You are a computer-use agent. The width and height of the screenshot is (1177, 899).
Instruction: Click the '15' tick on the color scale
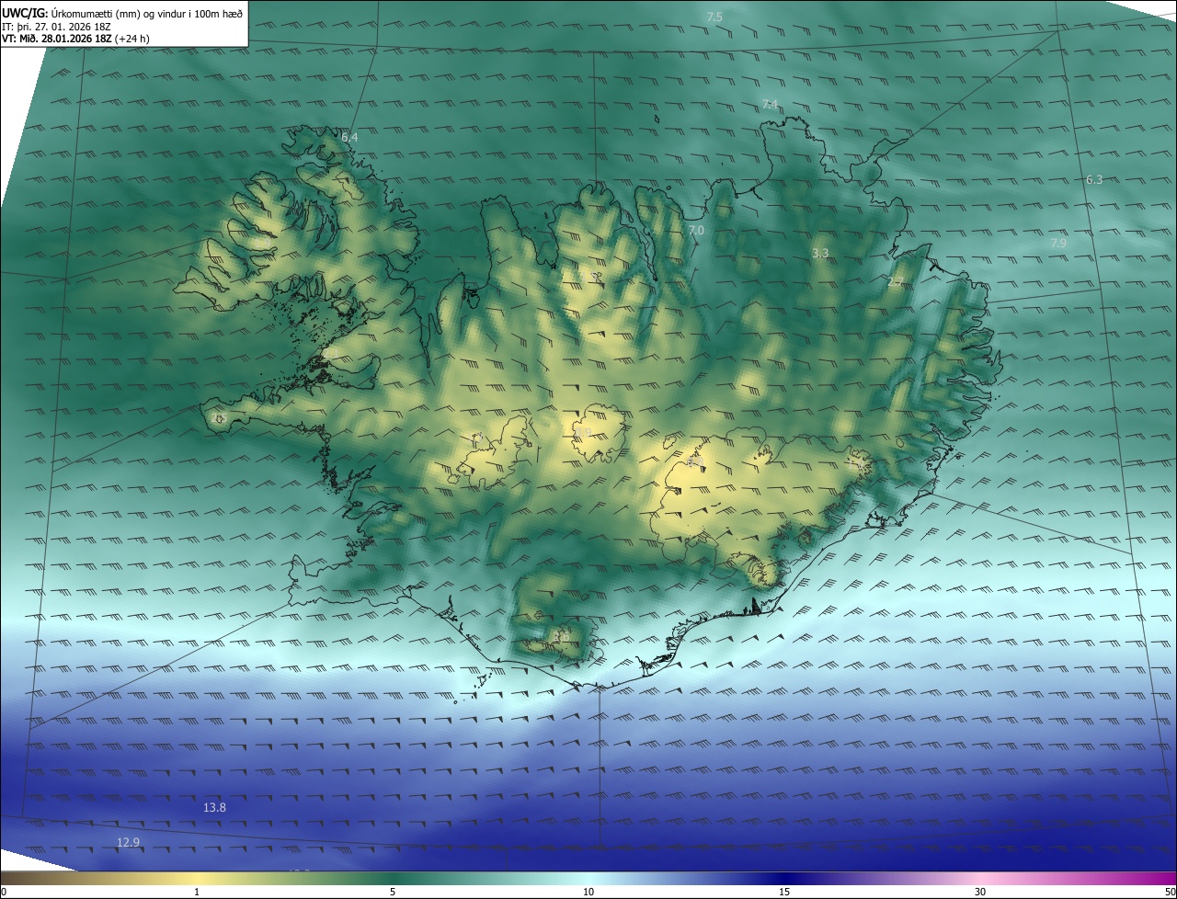point(784,892)
